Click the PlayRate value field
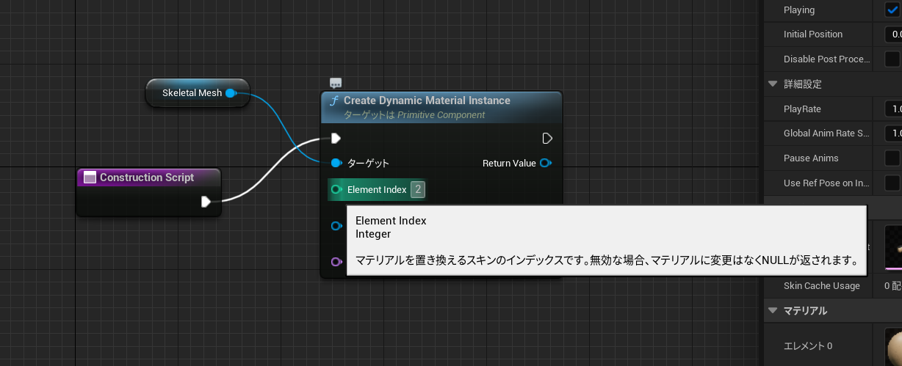This screenshot has width=902, height=366. (x=893, y=109)
